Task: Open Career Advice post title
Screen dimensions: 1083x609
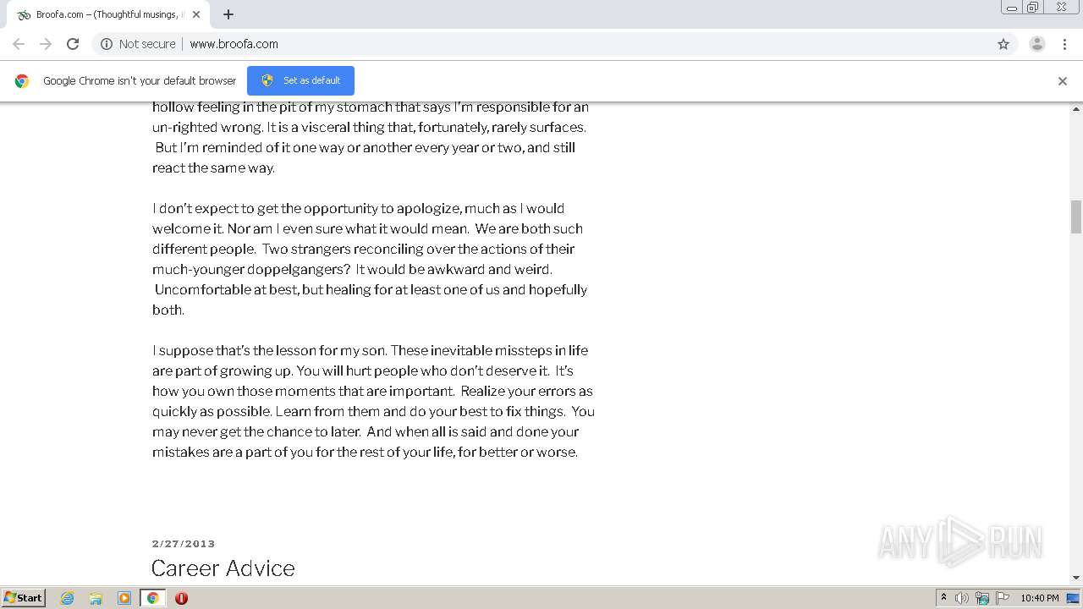Action: pos(223,568)
